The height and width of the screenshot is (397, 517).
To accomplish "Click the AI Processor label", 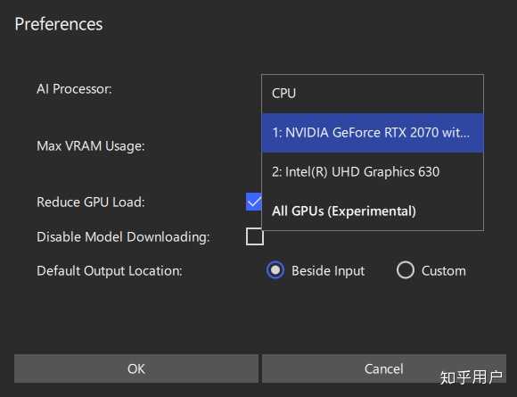I will (x=74, y=89).
